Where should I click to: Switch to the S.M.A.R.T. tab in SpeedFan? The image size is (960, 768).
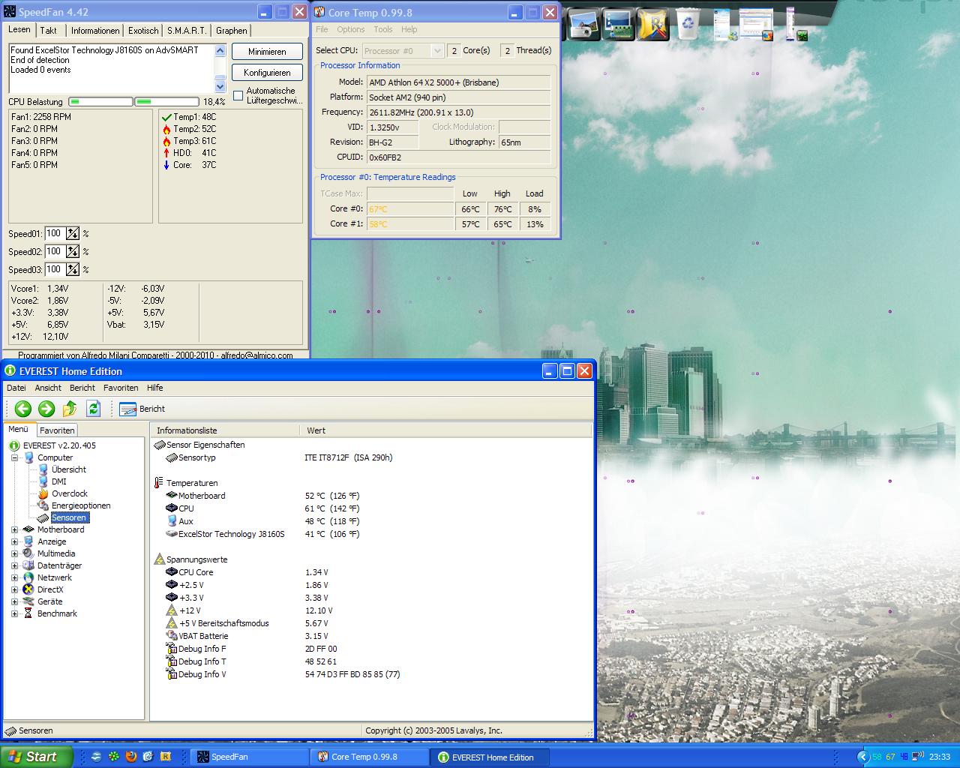click(x=187, y=31)
